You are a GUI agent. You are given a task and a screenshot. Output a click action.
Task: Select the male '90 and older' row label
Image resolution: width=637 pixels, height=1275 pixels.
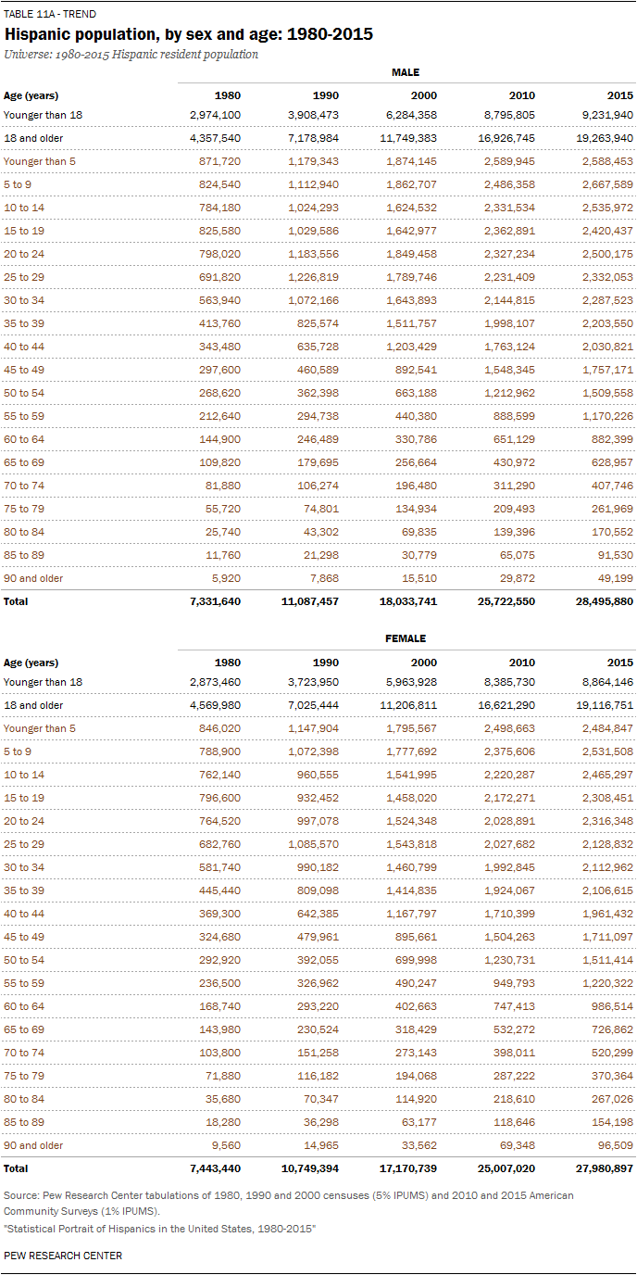(x=33, y=578)
